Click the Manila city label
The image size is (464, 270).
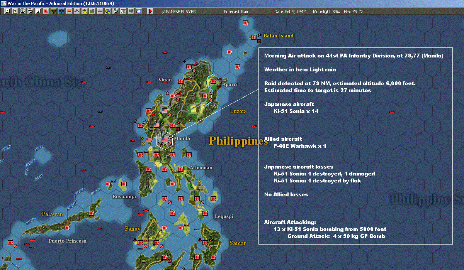coord(182,138)
